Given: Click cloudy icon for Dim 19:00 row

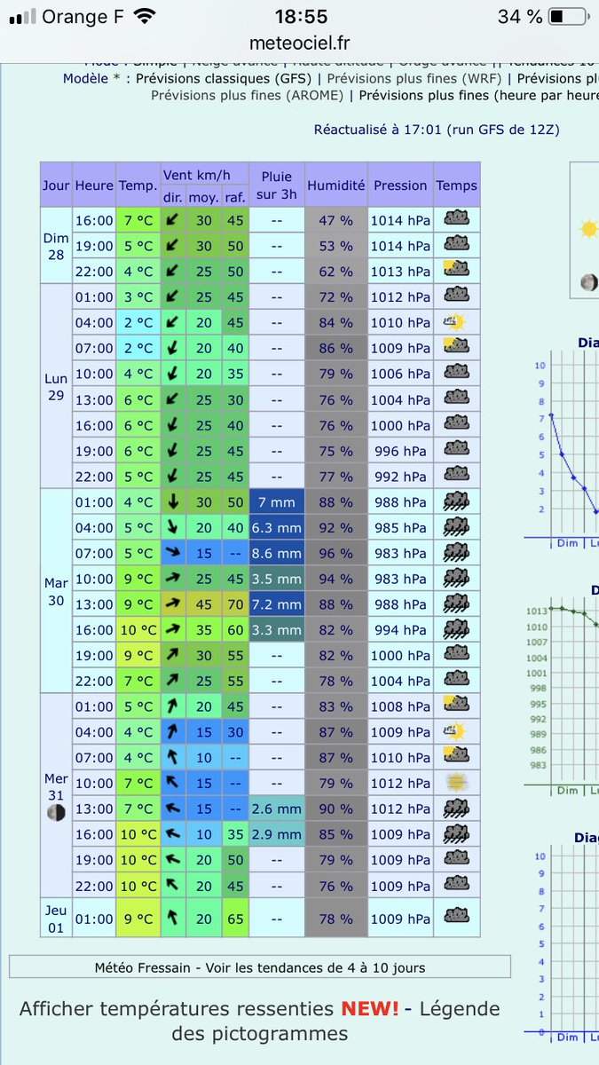Looking at the screenshot, I should [x=456, y=245].
